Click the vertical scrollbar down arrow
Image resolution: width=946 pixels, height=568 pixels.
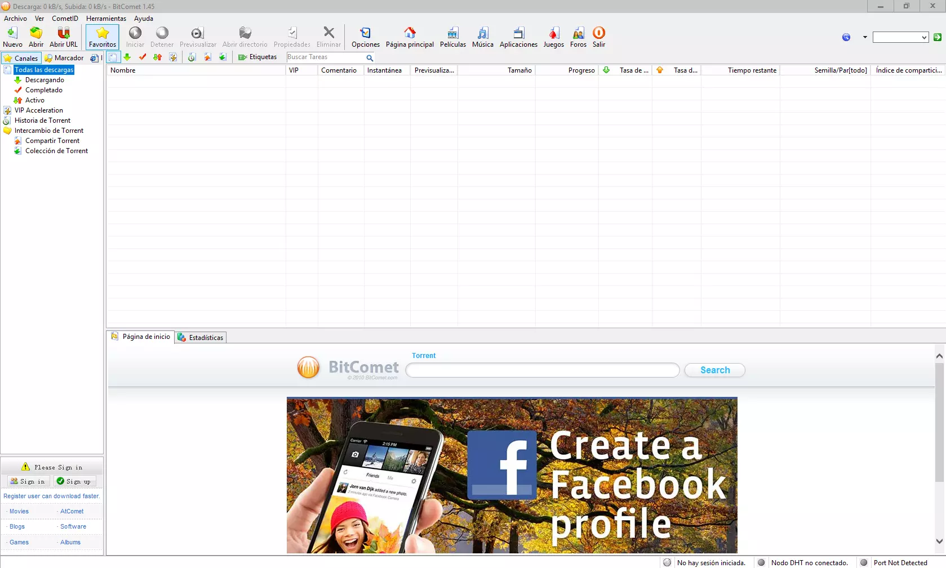coord(939,542)
